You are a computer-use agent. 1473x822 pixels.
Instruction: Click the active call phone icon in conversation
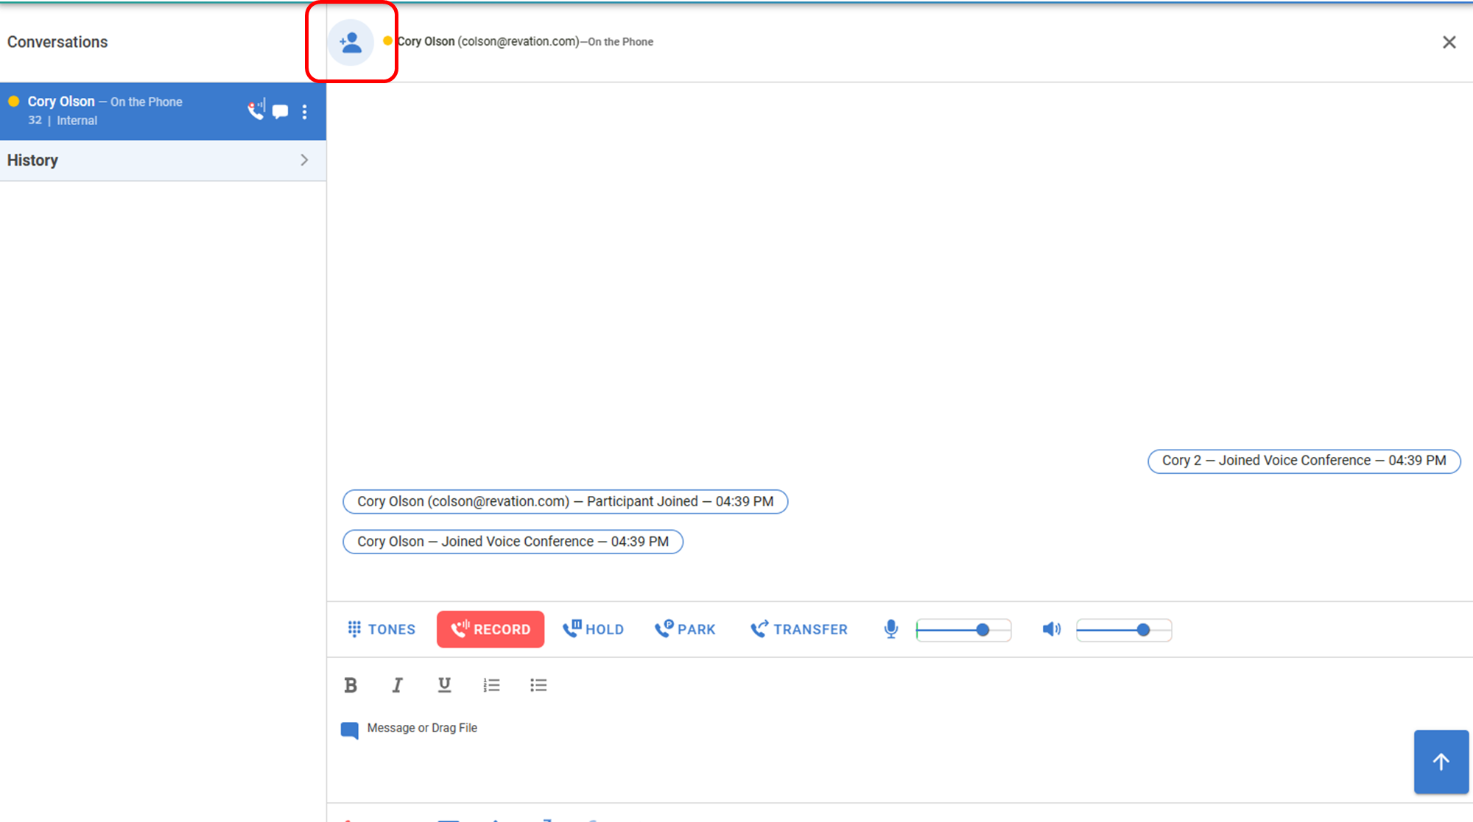click(256, 110)
